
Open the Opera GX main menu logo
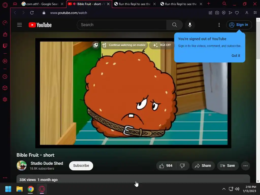(5, 5)
